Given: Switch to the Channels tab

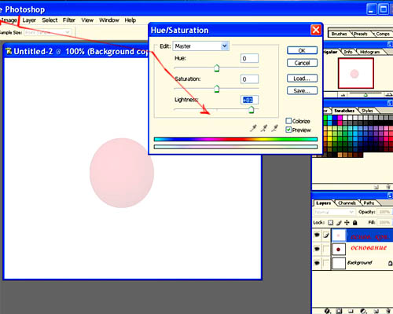Looking at the screenshot, I should pos(347,203).
